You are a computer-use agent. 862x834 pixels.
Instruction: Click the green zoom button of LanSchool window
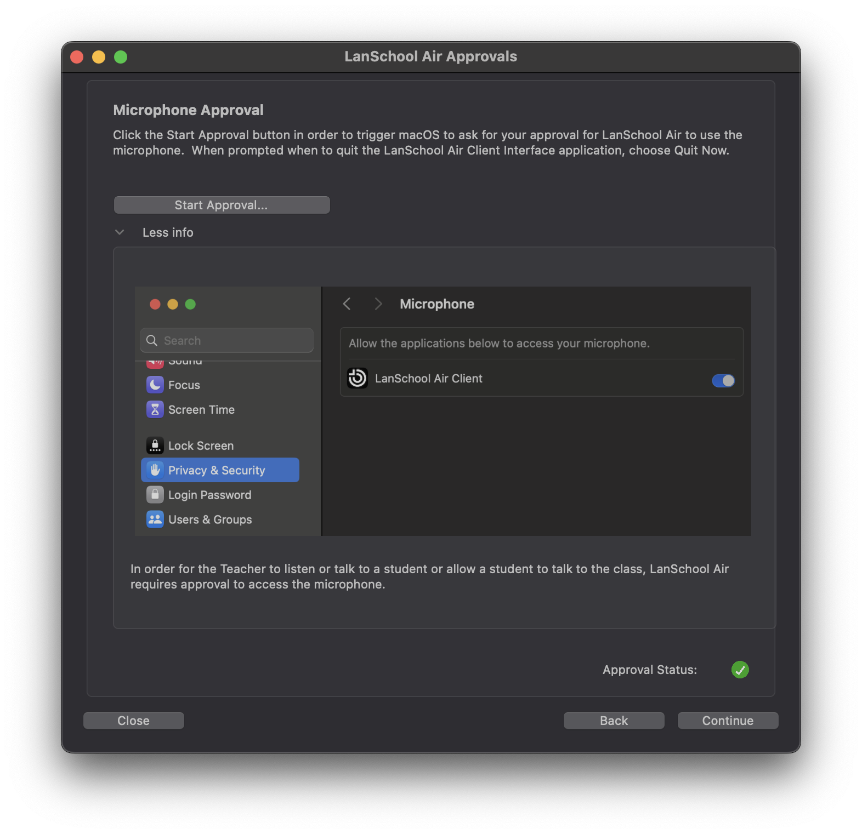click(121, 57)
